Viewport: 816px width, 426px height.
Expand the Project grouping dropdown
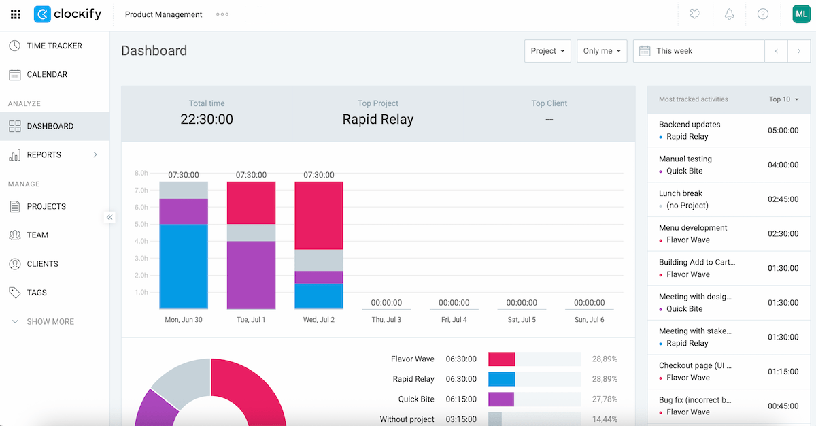pyautogui.click(x=547, y=51)
